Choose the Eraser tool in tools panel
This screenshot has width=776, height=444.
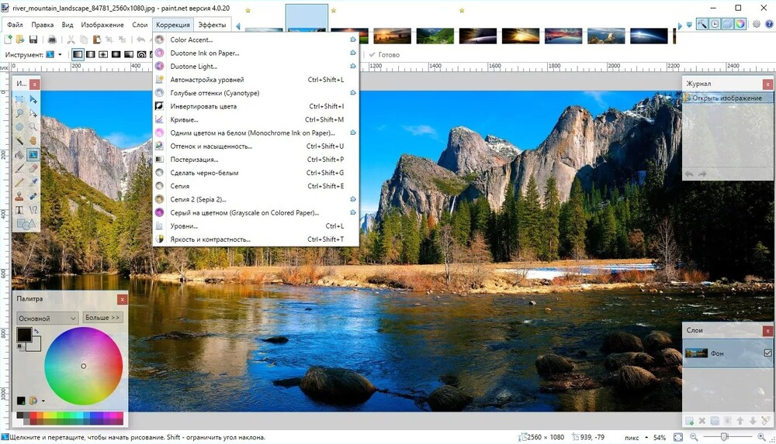pos(33,169)
